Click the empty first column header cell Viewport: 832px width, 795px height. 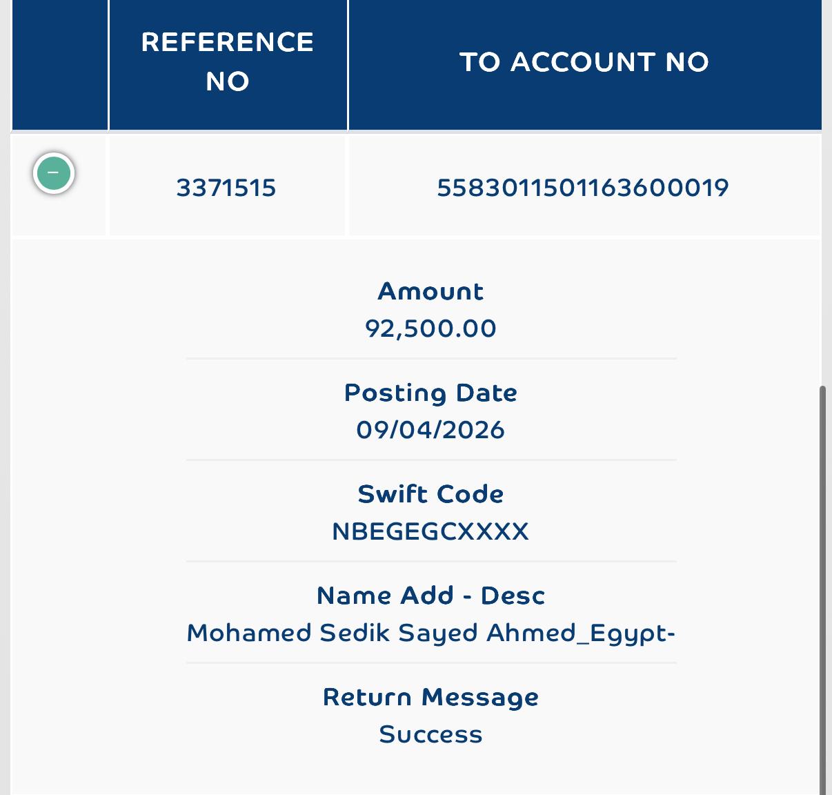pyautogui.click(x=59, y=65)
